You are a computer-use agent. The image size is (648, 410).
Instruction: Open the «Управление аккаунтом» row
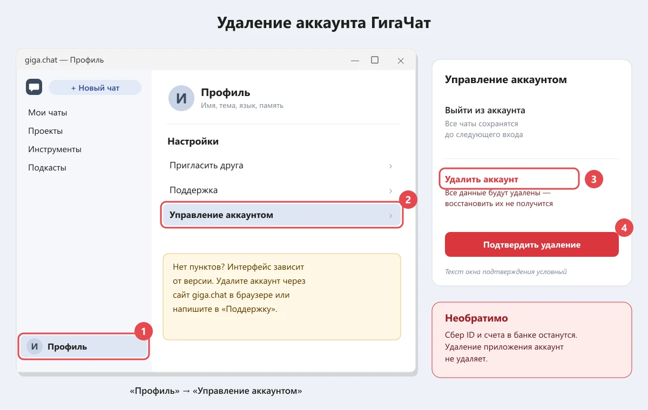point(282,215)
